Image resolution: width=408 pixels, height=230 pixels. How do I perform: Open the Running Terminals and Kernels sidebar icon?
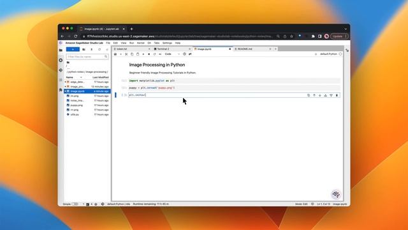pos(61,60)
